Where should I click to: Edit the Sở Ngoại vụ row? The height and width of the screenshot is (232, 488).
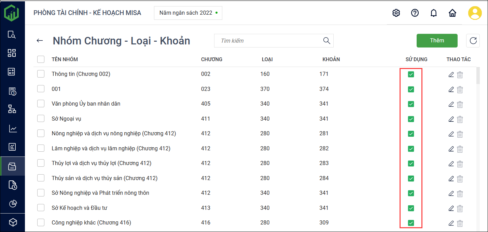click(x=451, y=119)
